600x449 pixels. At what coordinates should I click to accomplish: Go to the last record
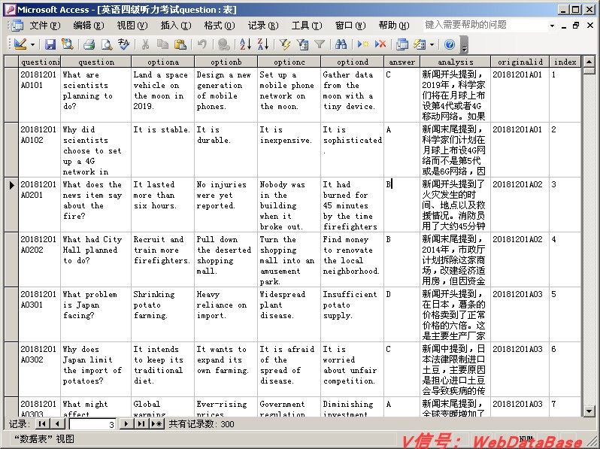pyautogui.click(x=141, y=423)
